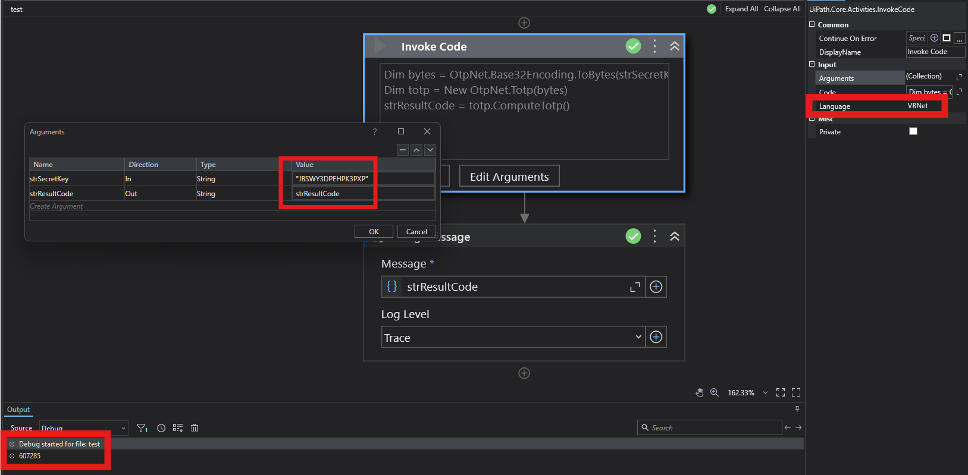Click the Continue On Error plus icon

tap(934, 38)
